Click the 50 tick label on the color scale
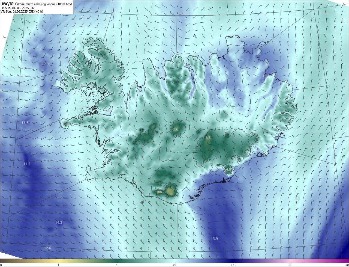The height and width of the screenshot is (267, 349). coord(347,265)
